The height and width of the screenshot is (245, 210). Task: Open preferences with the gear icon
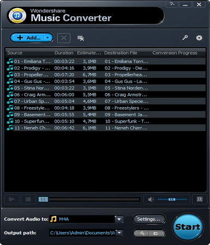coord(199,38)
